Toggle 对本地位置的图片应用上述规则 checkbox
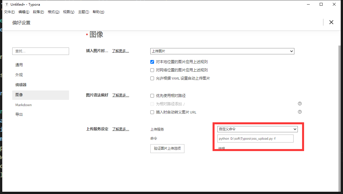 click(152, 62)
